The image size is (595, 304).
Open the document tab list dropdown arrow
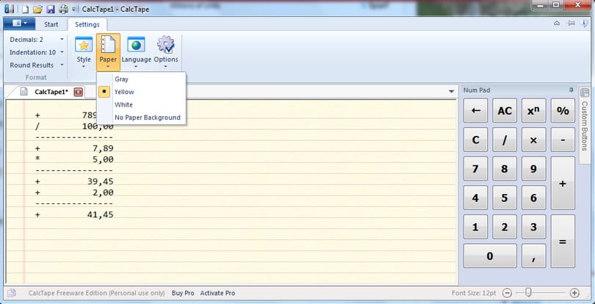[451, 92]
